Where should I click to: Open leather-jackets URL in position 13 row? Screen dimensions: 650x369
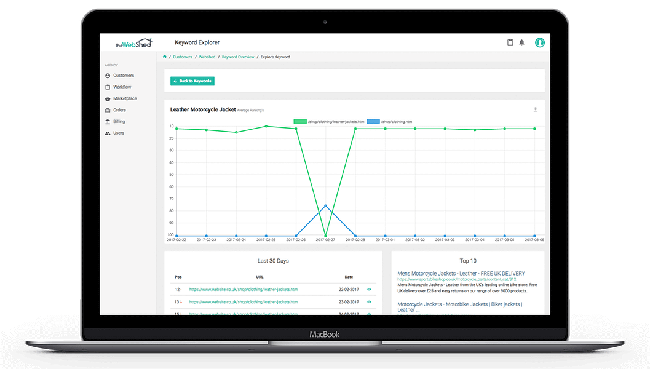(244, 302)
